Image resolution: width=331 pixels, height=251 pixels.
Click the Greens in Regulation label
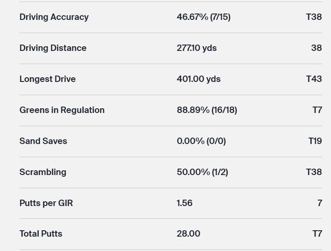[x=62, y=110]
